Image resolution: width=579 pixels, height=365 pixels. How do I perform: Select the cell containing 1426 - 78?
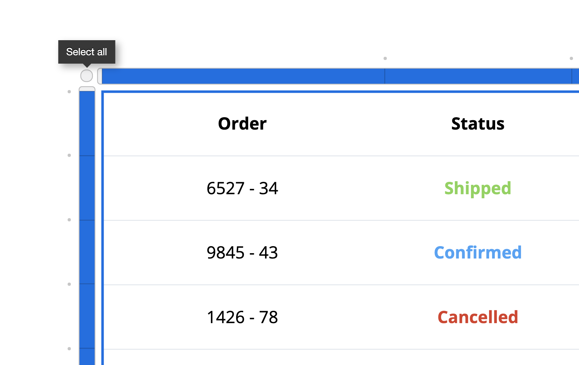coord(242,317)
